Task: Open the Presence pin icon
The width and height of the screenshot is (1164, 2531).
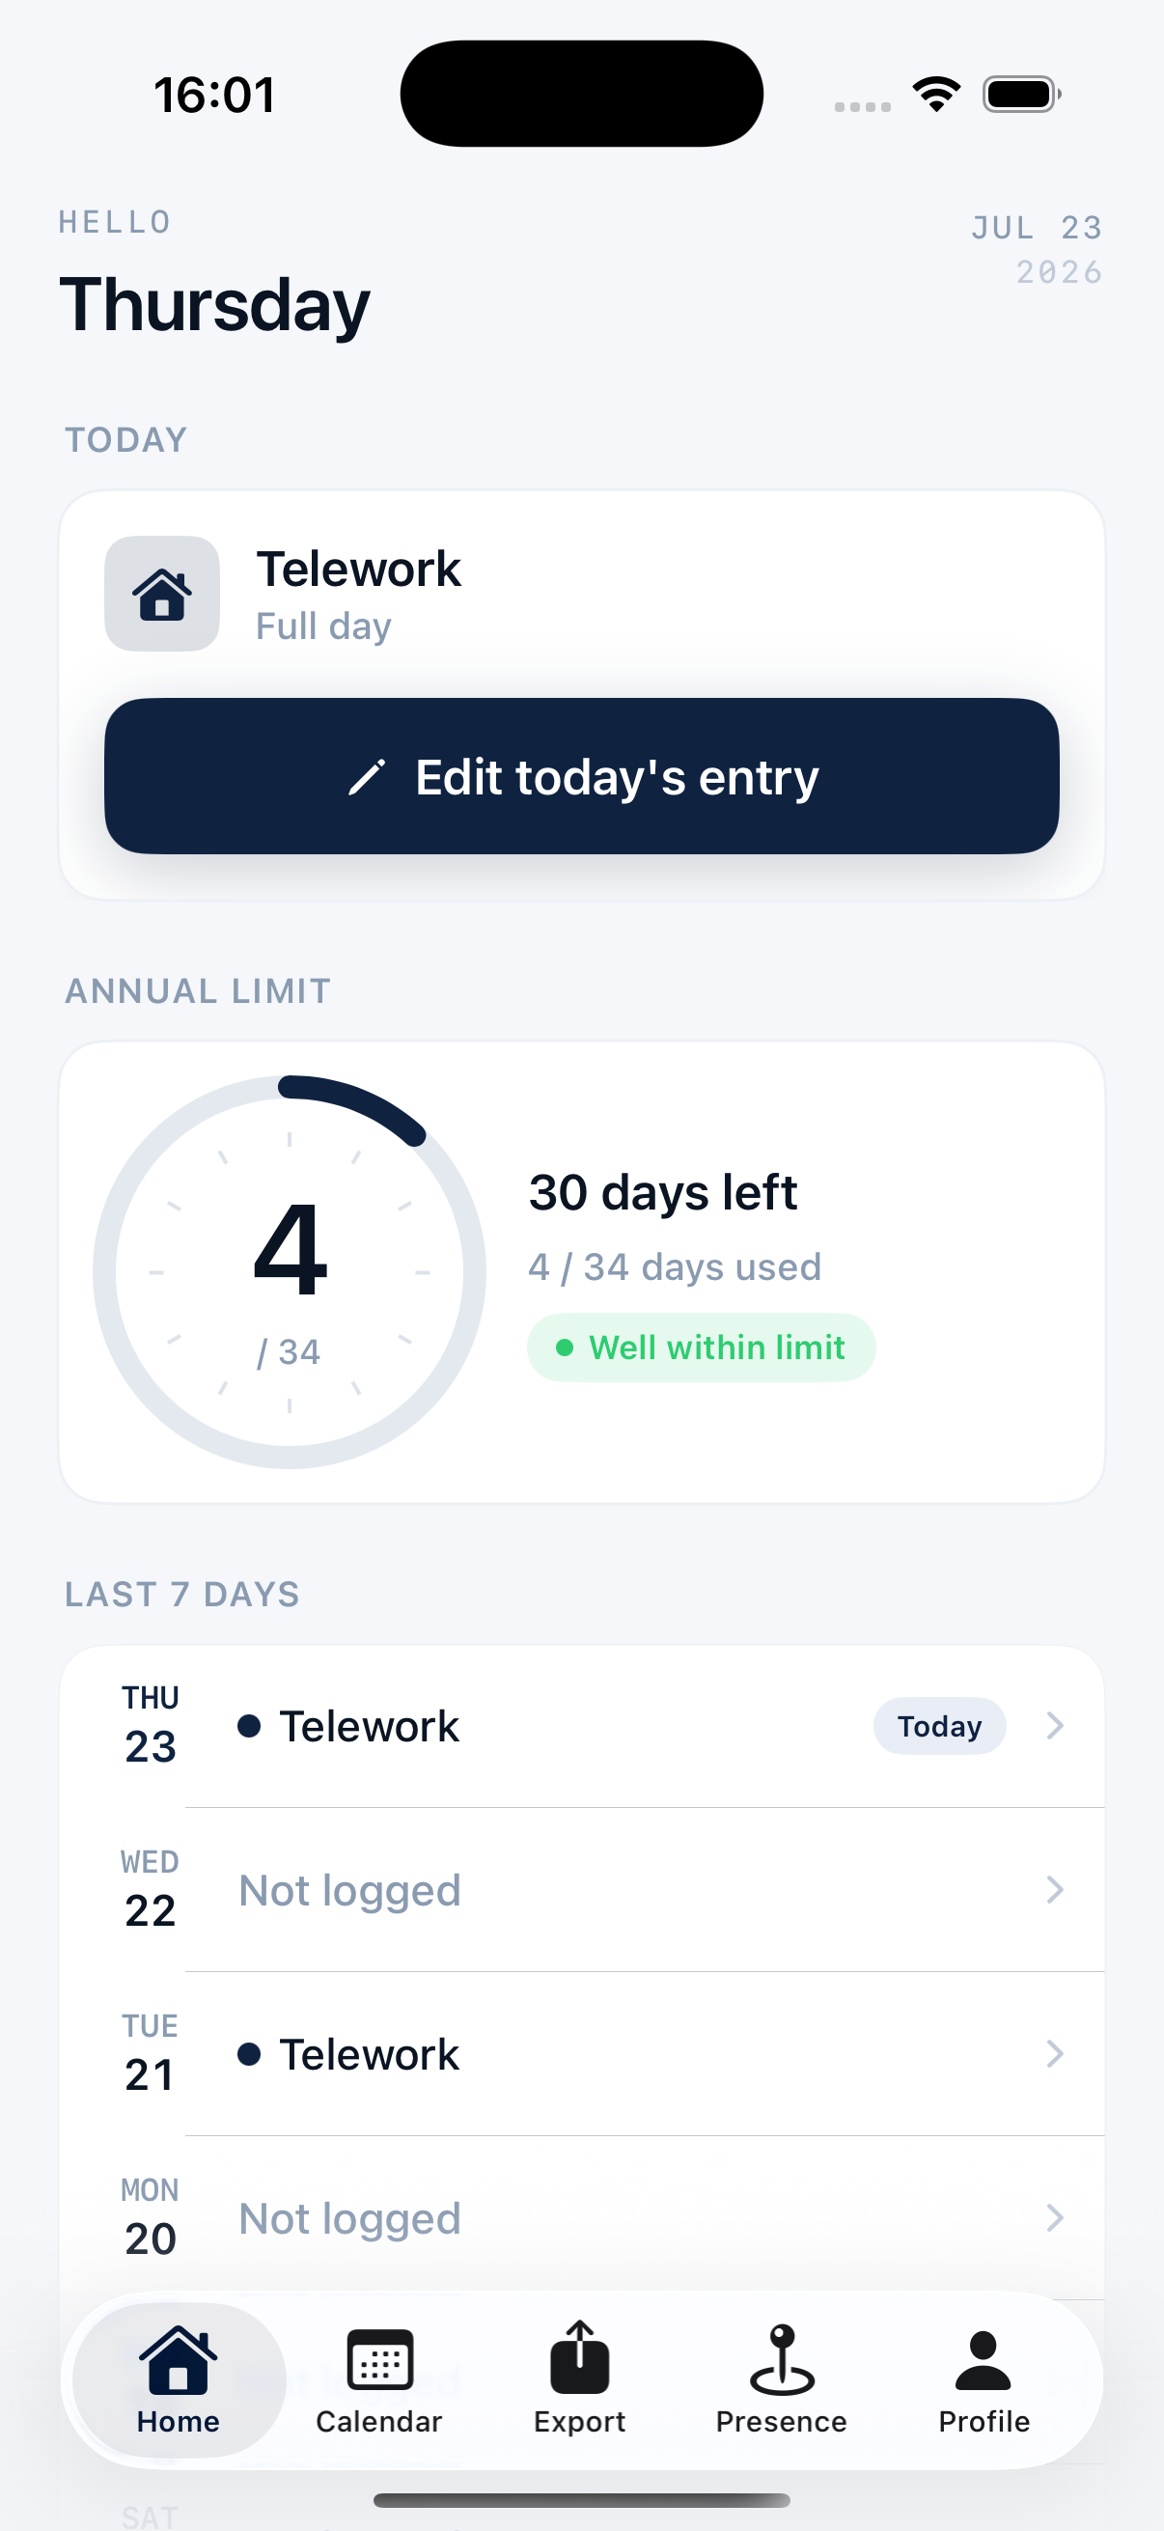Action: [x=782, y=2359]
